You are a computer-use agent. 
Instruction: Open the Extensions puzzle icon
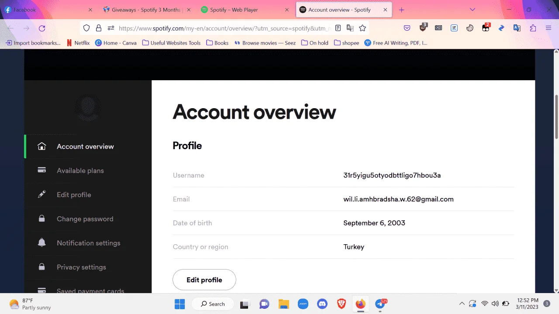533,28
